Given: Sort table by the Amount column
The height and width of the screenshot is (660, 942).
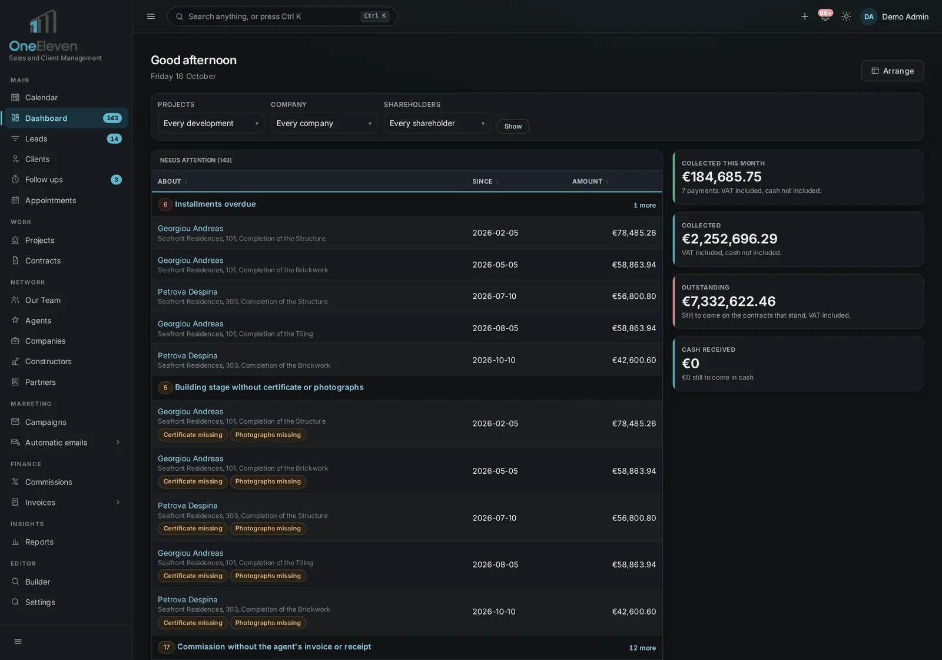Looking at the screenshot, I should [590, 181].
